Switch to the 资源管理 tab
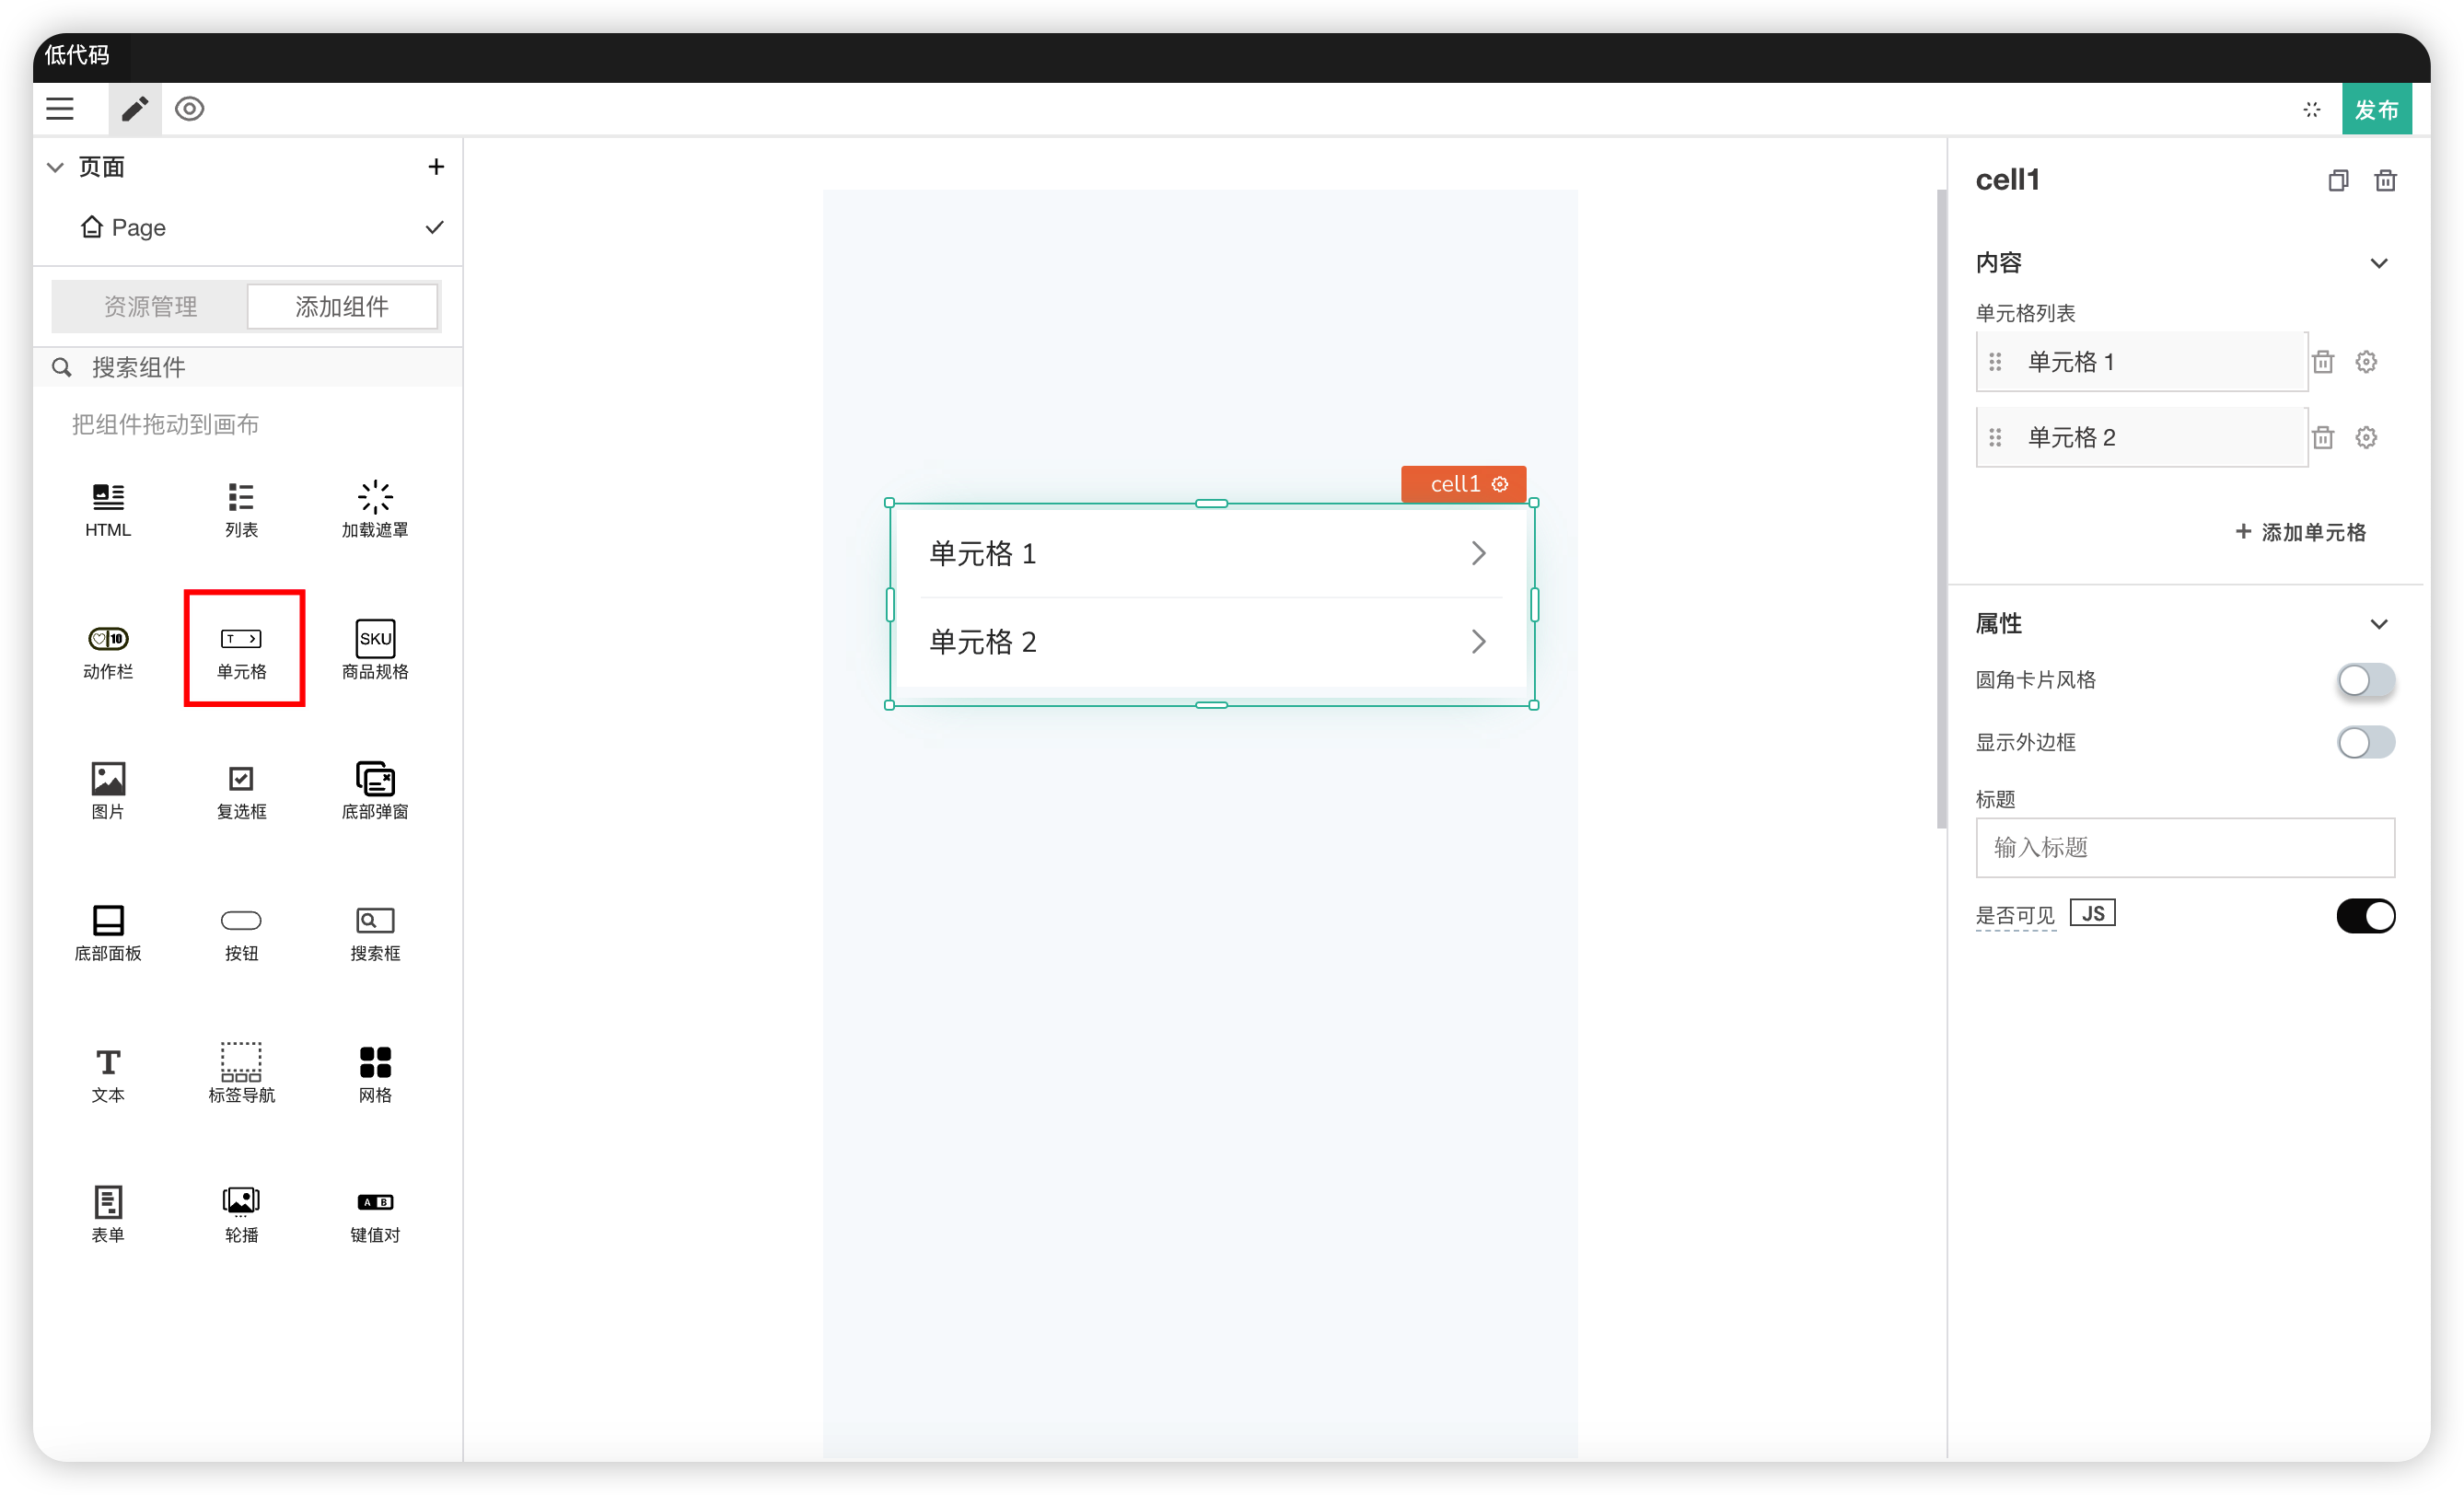This screenshot has width=2464, height=1495. [x=150, y=306]
